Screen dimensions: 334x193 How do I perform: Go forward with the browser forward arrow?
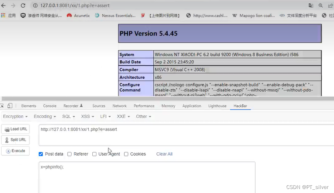click(13, 5)
